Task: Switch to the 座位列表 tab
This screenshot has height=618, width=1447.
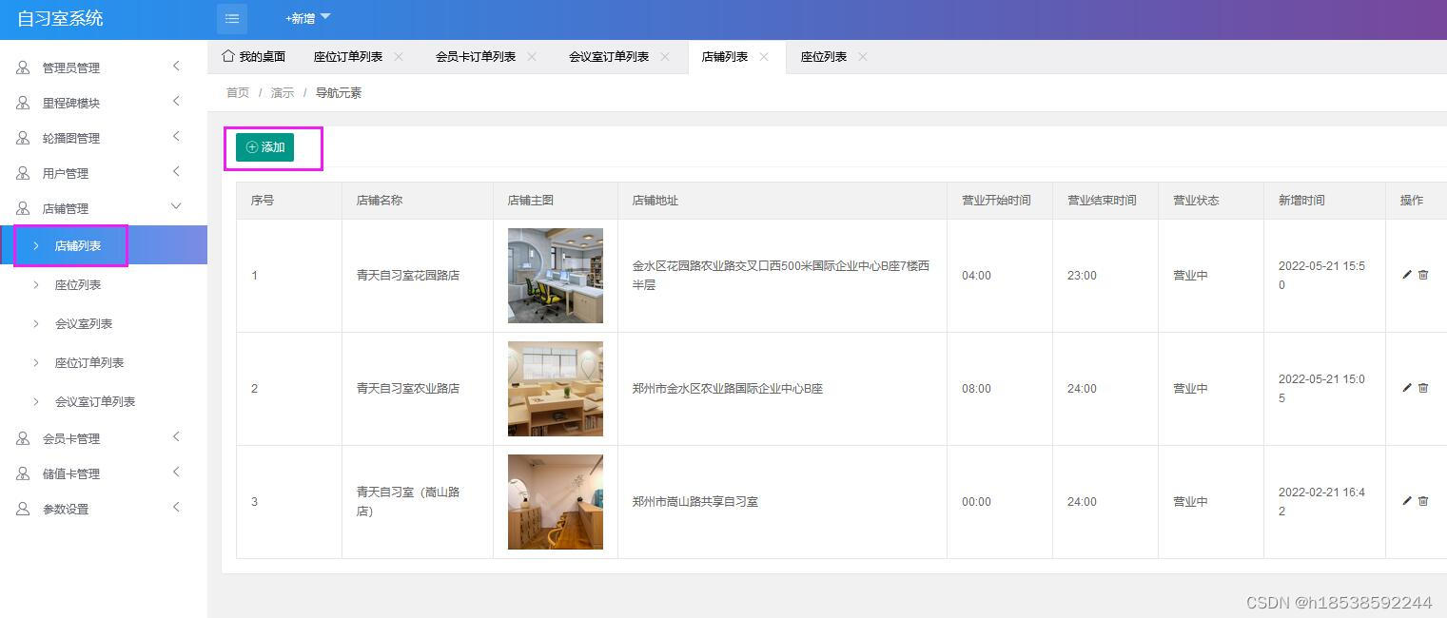Action: 824,57
